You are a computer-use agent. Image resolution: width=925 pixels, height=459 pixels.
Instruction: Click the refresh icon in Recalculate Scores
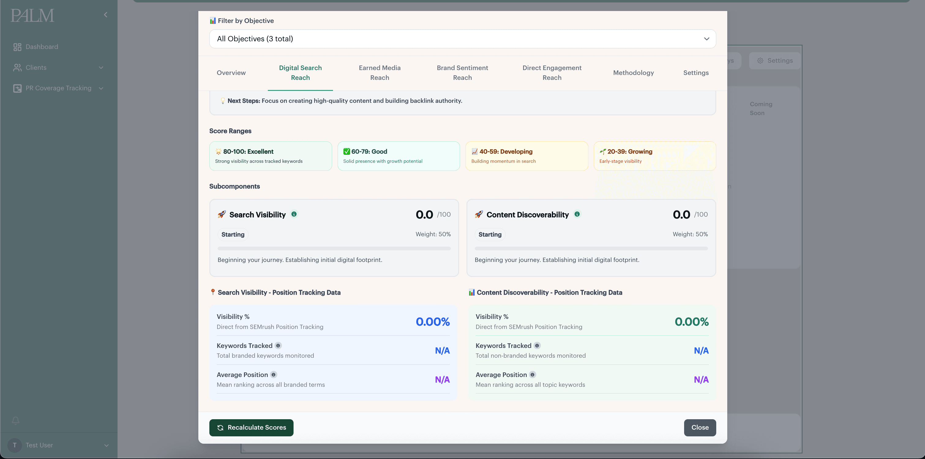[220, 428]
